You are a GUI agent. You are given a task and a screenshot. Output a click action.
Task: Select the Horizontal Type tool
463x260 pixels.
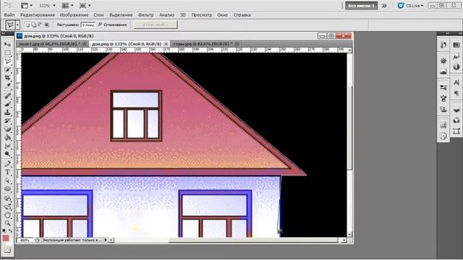pos(8,172)
